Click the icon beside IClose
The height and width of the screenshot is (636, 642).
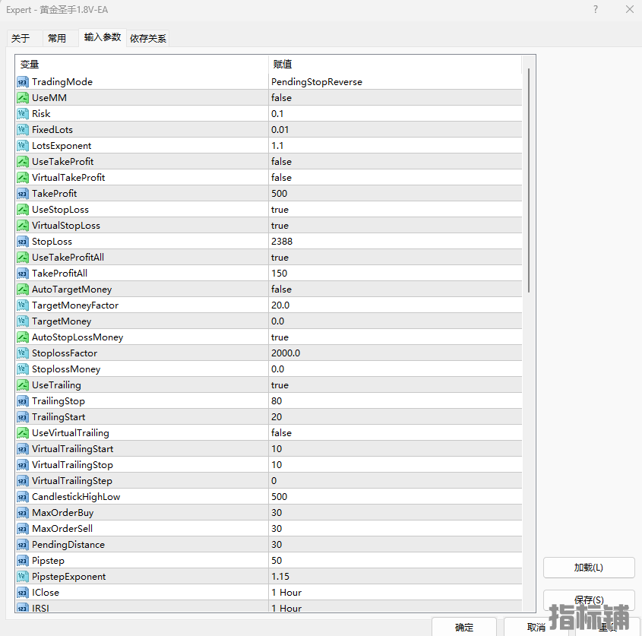(23, 593)
